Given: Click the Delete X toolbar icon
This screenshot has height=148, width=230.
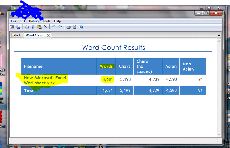Looking at the screenshot, I should click(x=45, y=27).
